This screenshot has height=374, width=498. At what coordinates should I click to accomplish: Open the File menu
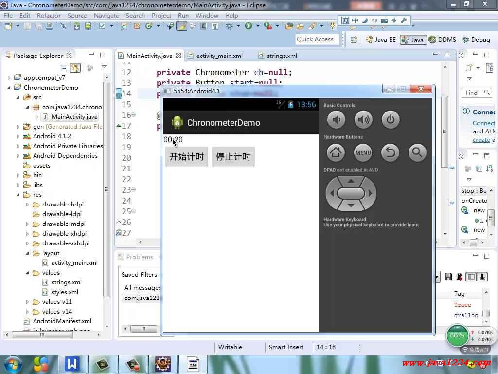click(8, 15)
